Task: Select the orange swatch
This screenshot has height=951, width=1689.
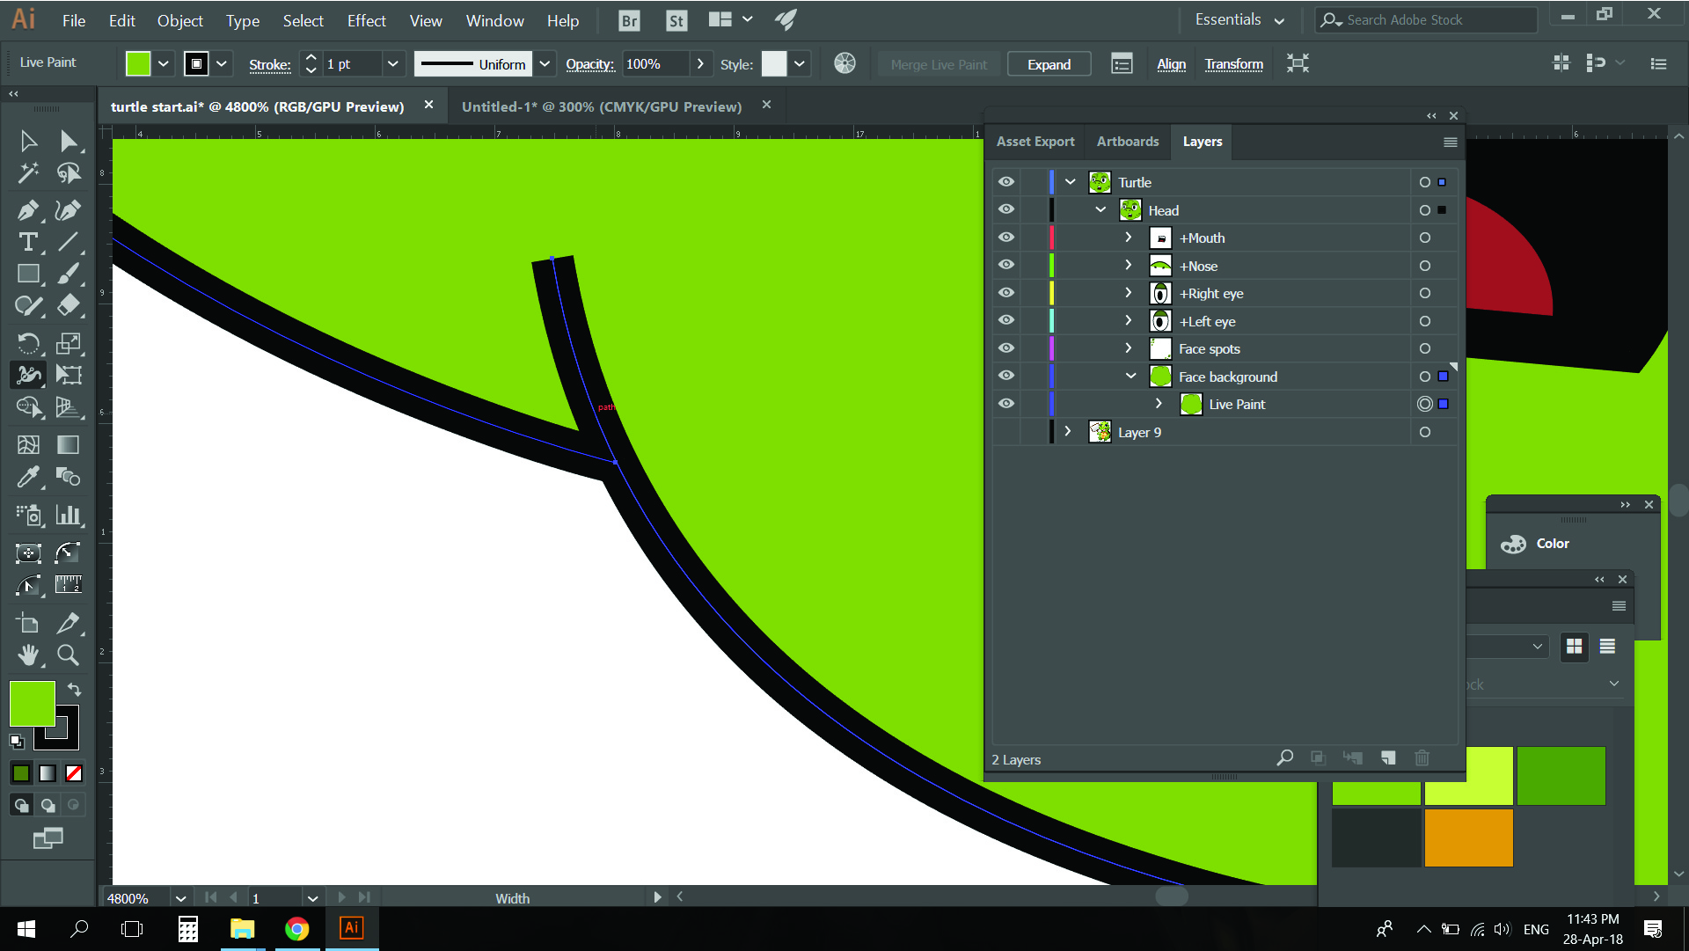Action: [1467, 838]
